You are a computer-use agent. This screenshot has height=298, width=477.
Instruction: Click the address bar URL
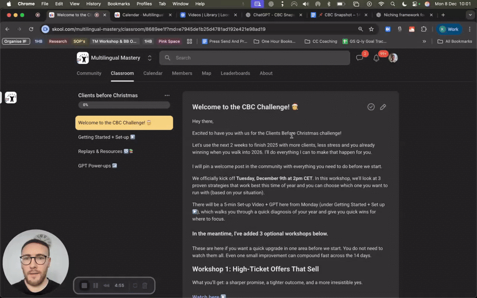[x=158, y=29]
